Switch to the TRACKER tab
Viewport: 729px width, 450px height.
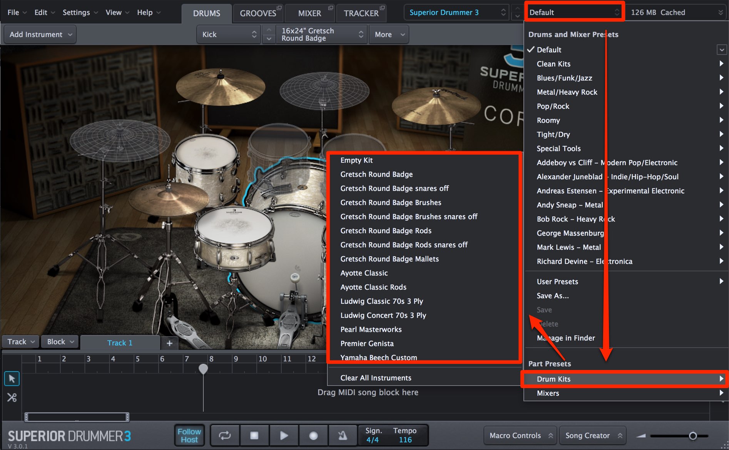(361, 13)
